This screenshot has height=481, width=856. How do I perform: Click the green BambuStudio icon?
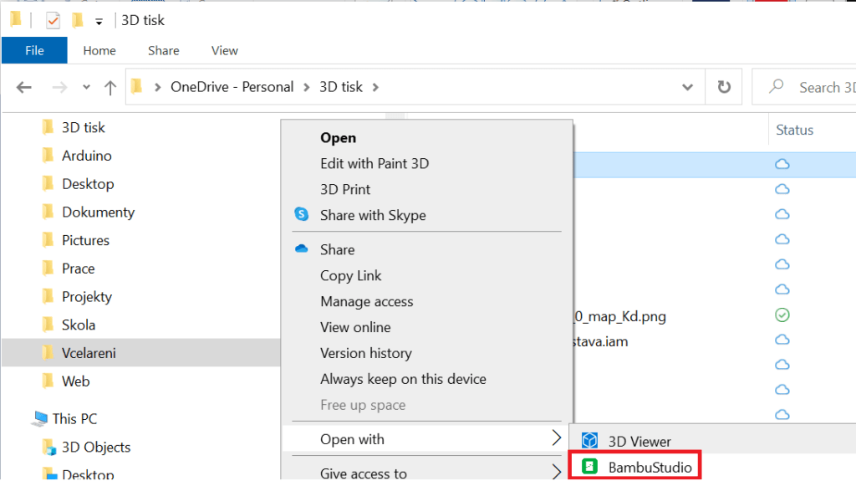[589, 467]
